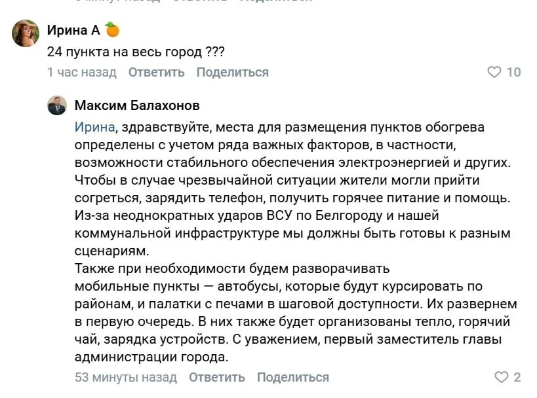Open Максим Балахонов's profile via his name

(137, 105)
